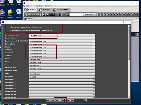Click the refresh arrows toolbar icon
The image size is (141, 105).
pyautogui.click(x=50, y=15)
